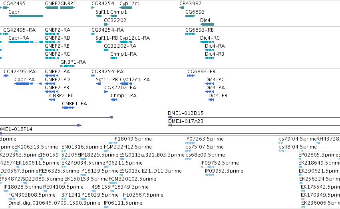This screenshot has height=209, width=340.
Task: Click the IP06111.5prime EST label
Action: pos(123,203)
